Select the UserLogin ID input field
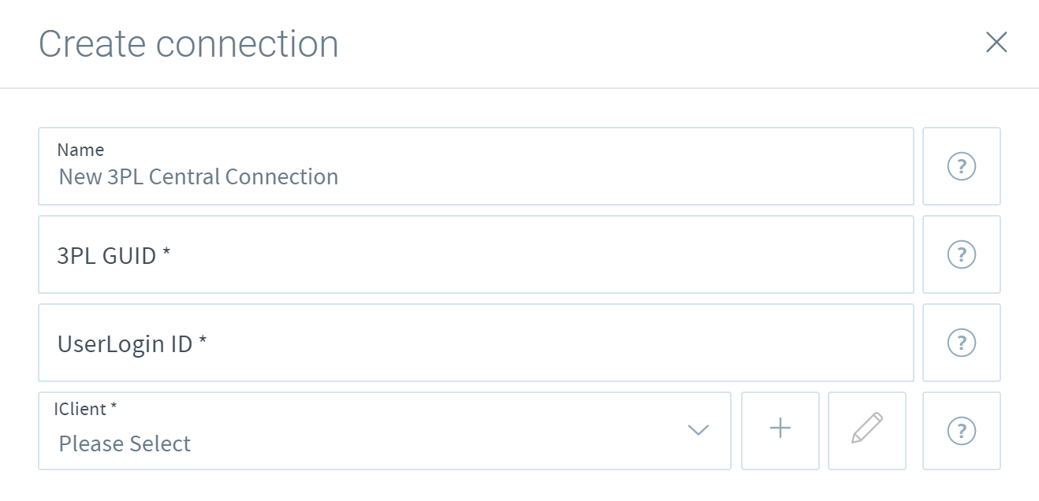The width and height of the screenshot is (1039, 501). point(476,343)
